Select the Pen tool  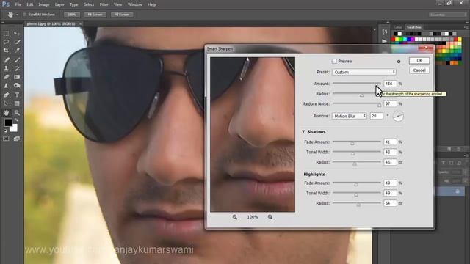pyautogui.click(x=6, y=95)
